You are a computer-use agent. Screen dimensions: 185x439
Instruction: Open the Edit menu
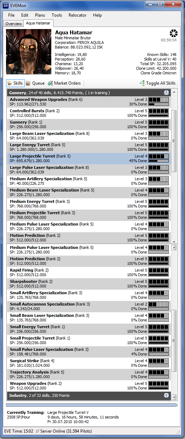click(x=25, y=15)
